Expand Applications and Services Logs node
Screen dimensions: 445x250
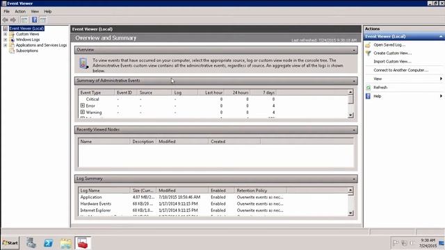(5, 45)
